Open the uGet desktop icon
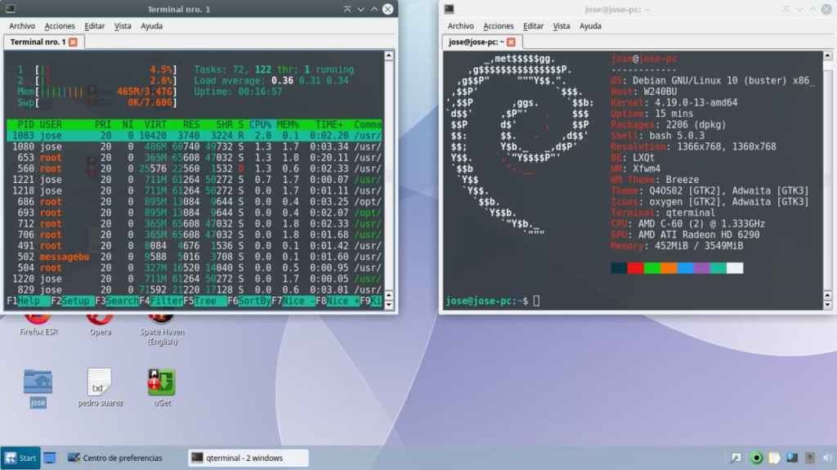The width and height of the screenshot is (837, 470). (161, 383)
